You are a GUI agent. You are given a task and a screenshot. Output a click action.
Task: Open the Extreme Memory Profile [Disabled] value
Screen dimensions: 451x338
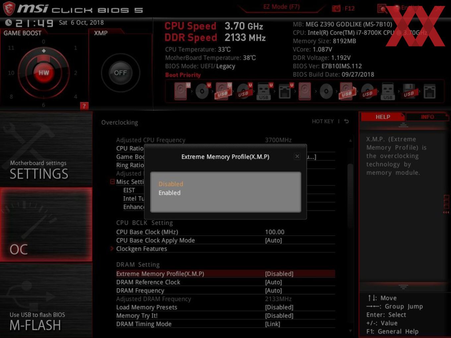click(x=279, y=274)
